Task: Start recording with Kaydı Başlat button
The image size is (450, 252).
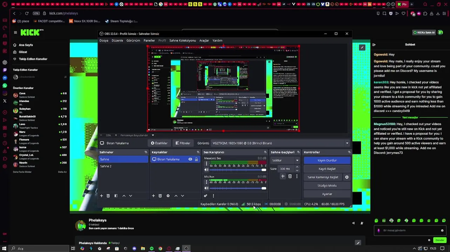Action: click(x=327, y=169)
